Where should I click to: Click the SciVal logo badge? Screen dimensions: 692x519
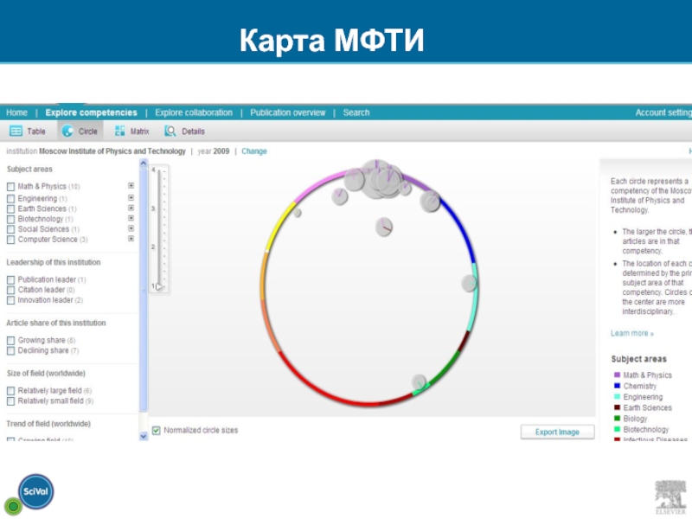(x=35, y=491)
